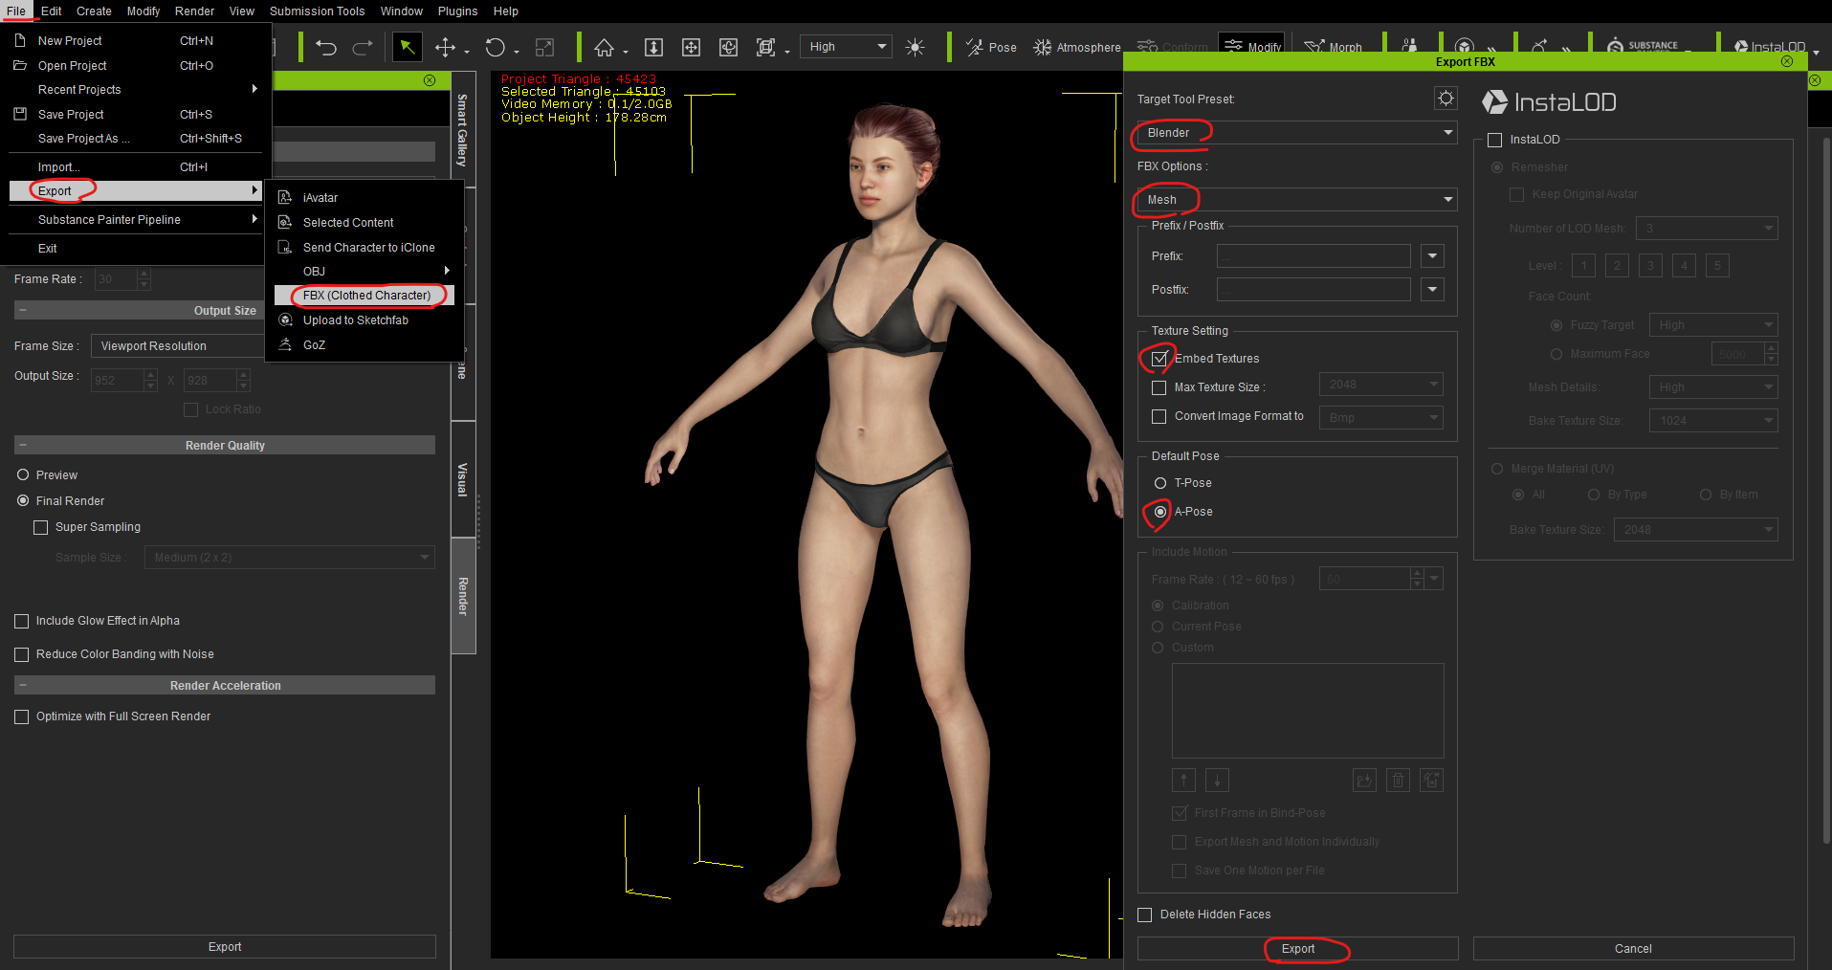Open Target Tool Preset dropdown showing Blender

1296,133
